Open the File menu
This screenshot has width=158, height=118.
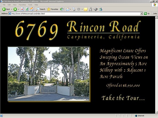[x=4, y=5]
